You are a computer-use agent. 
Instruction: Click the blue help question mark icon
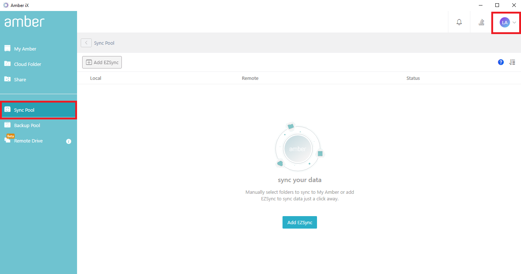[501, 62]
